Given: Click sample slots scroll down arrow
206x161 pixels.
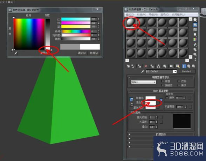Looking at the screenshot, I should click(191, 57).
